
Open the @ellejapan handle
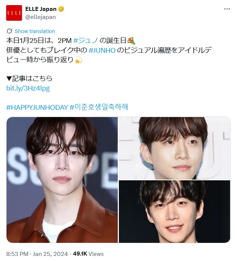[x=40, y=17]
